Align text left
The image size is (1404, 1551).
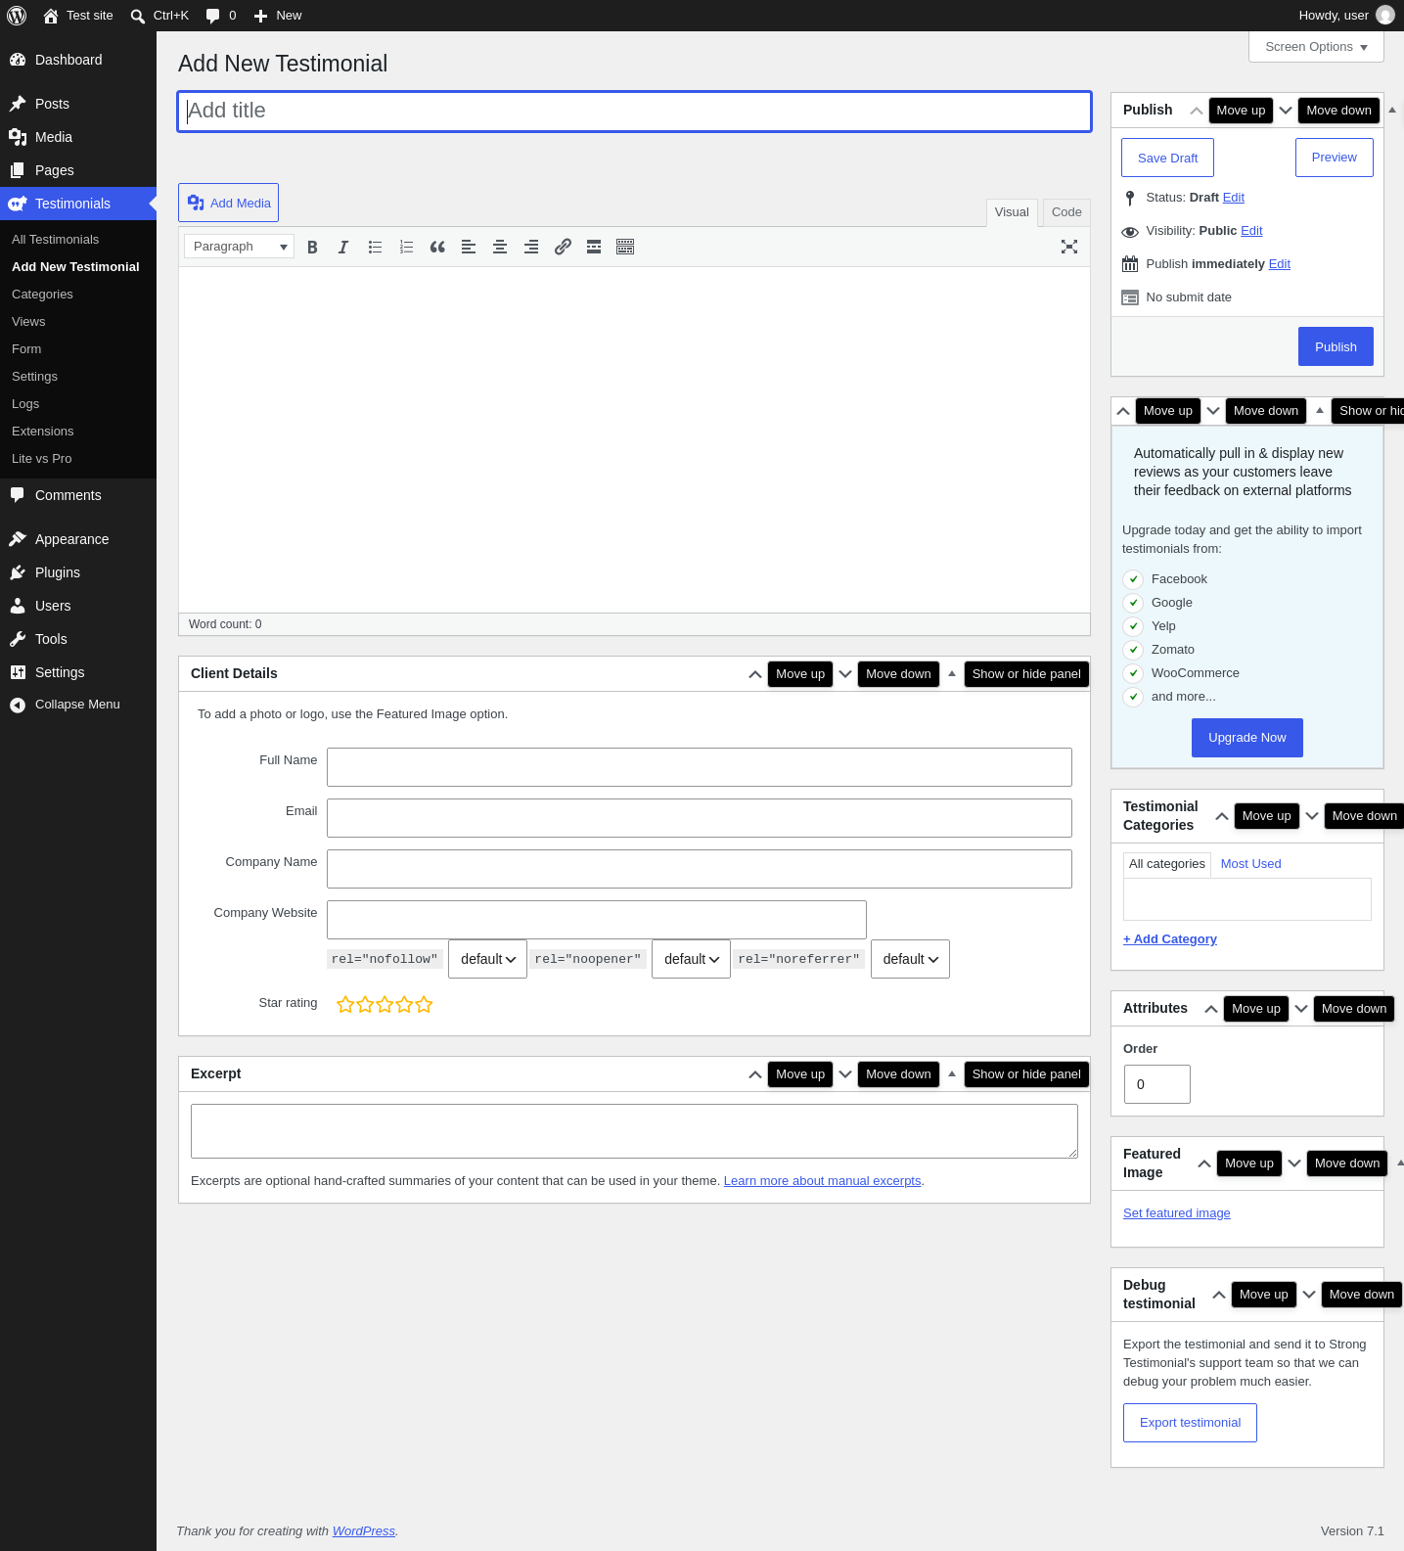(469, 247)
